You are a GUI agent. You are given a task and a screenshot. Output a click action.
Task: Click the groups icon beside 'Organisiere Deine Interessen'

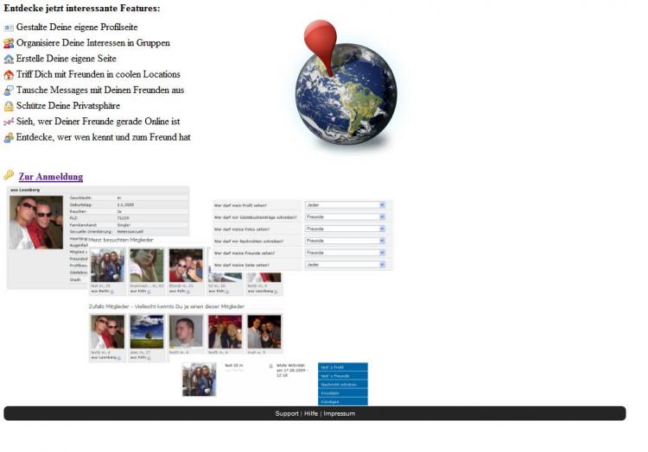point(9,43)
